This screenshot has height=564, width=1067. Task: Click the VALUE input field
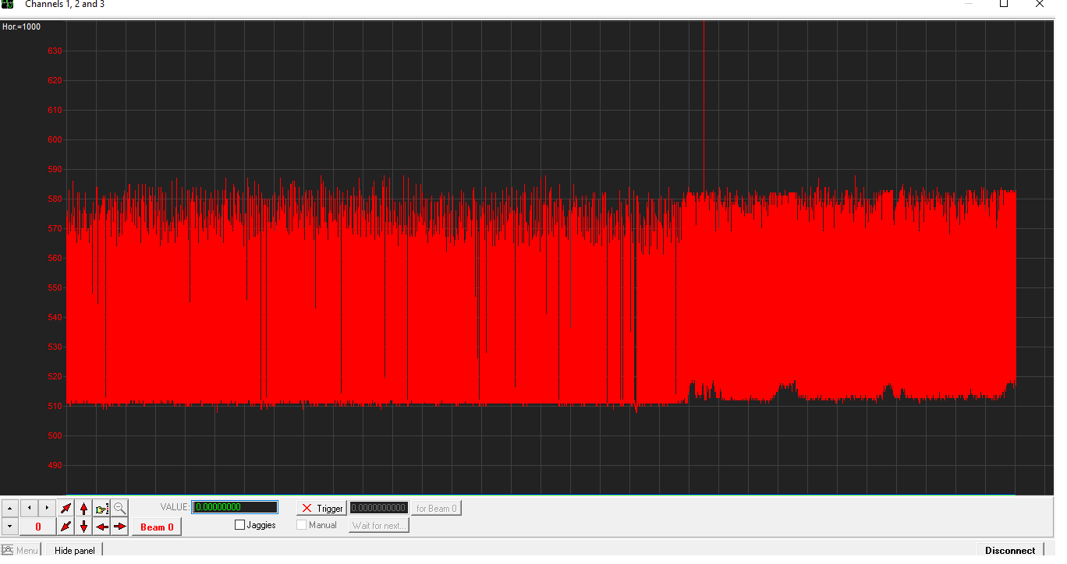pyautogui.click(x=235, y=507)
